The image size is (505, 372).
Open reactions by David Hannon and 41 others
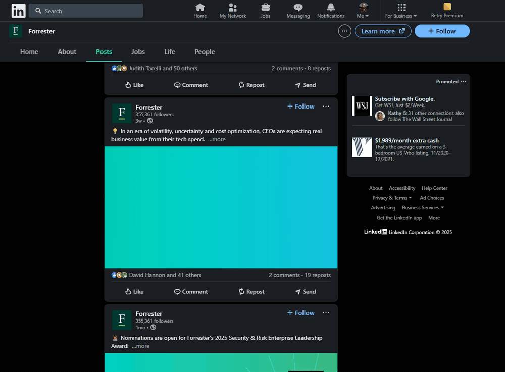point(156,275)
